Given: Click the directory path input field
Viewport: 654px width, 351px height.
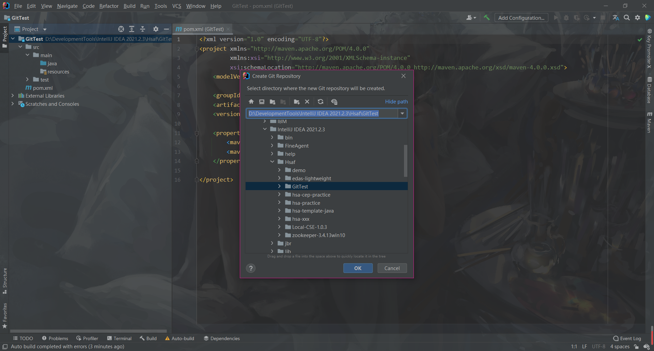Looking at the screenshot, I should coord(322,114).
